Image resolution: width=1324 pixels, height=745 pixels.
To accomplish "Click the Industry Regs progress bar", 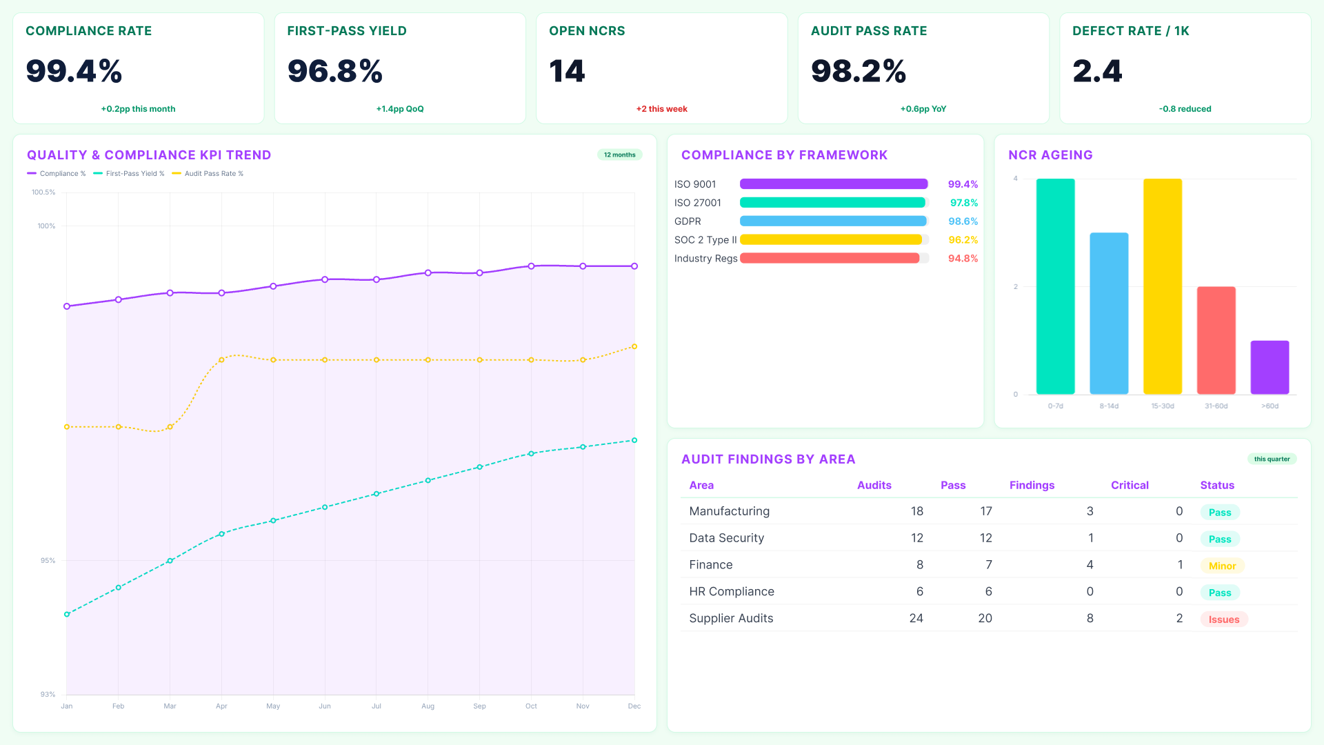I will click(x=834, y=258).
